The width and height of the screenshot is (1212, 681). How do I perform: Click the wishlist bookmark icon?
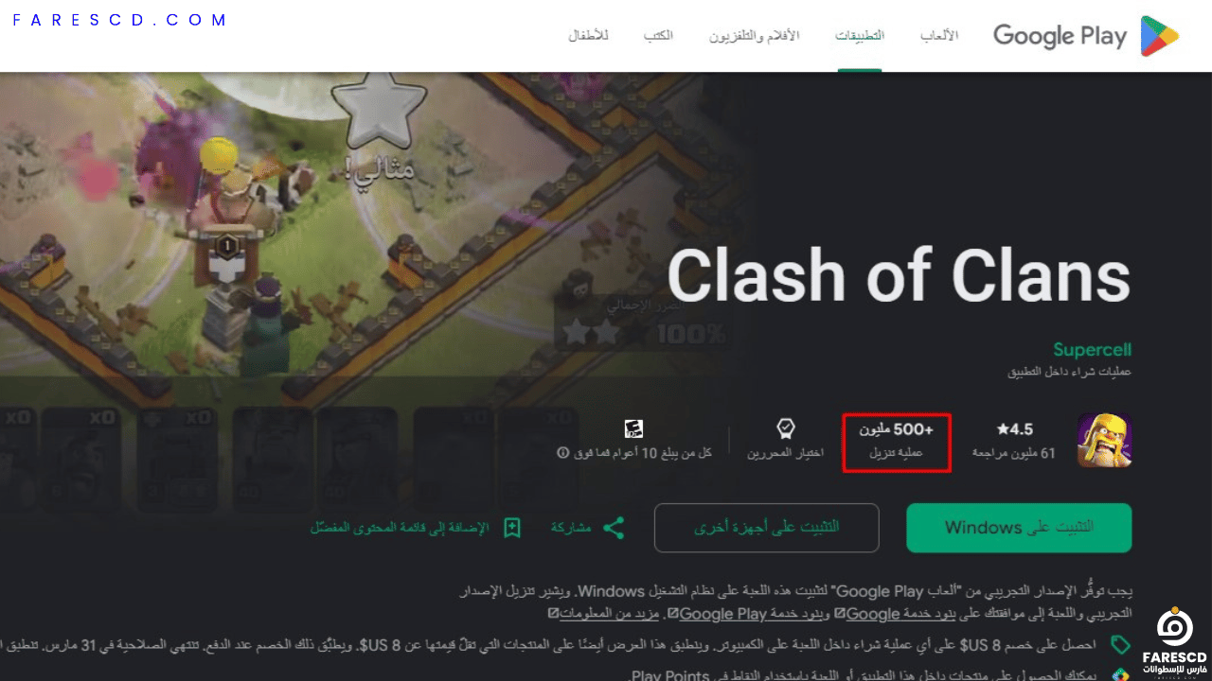512,528
